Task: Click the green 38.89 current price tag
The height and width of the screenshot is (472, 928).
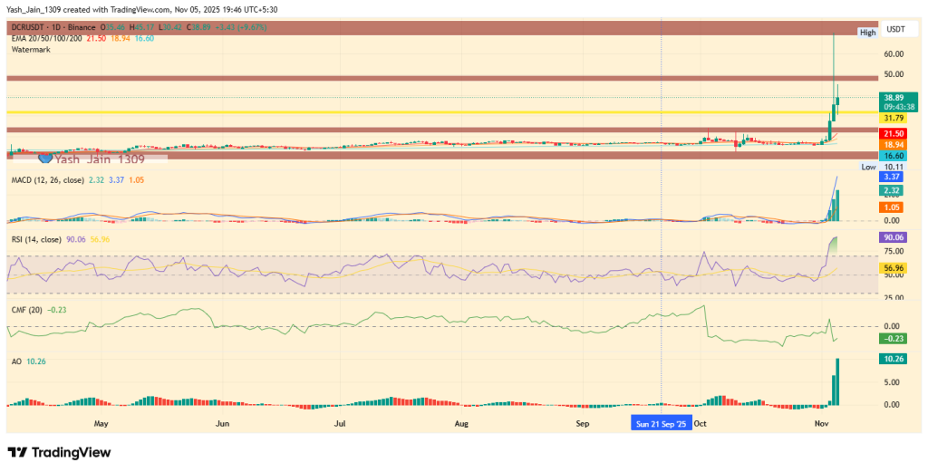Action: [893, 96]
